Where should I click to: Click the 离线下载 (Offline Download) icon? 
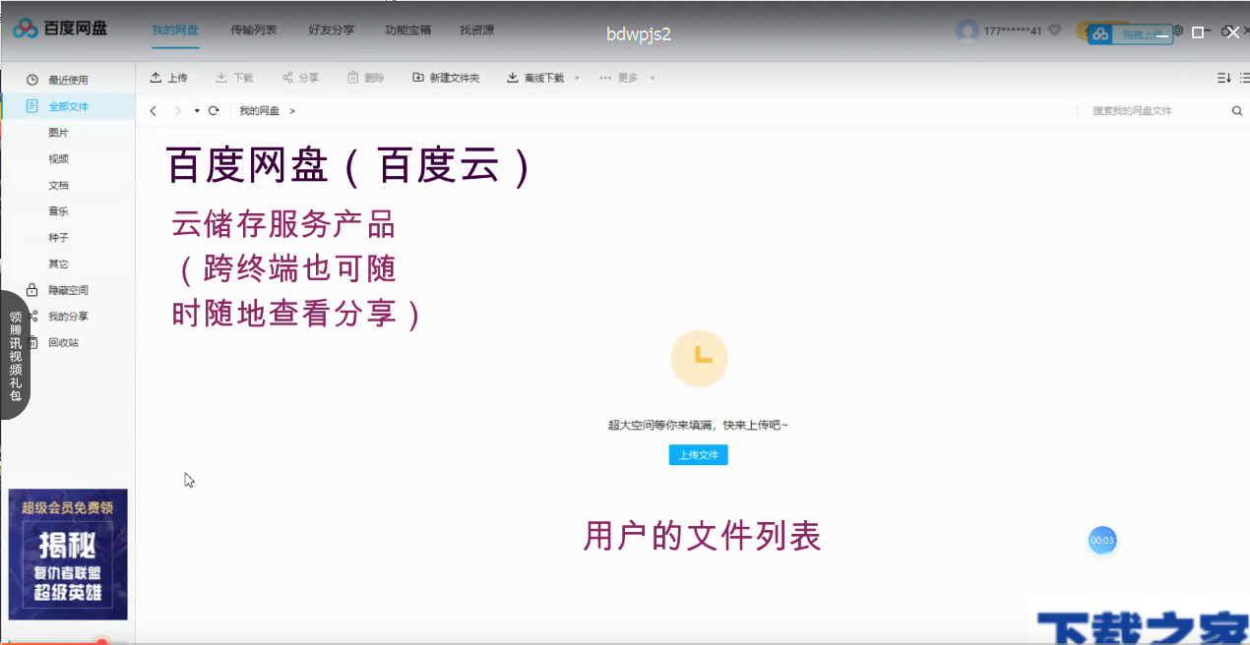[512, 78]
